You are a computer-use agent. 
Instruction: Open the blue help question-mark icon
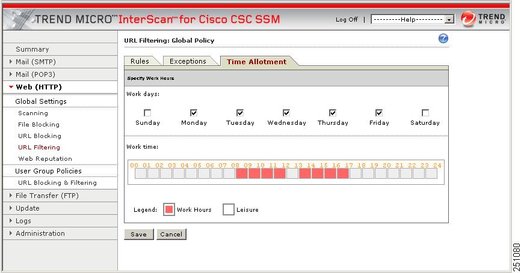443,38
